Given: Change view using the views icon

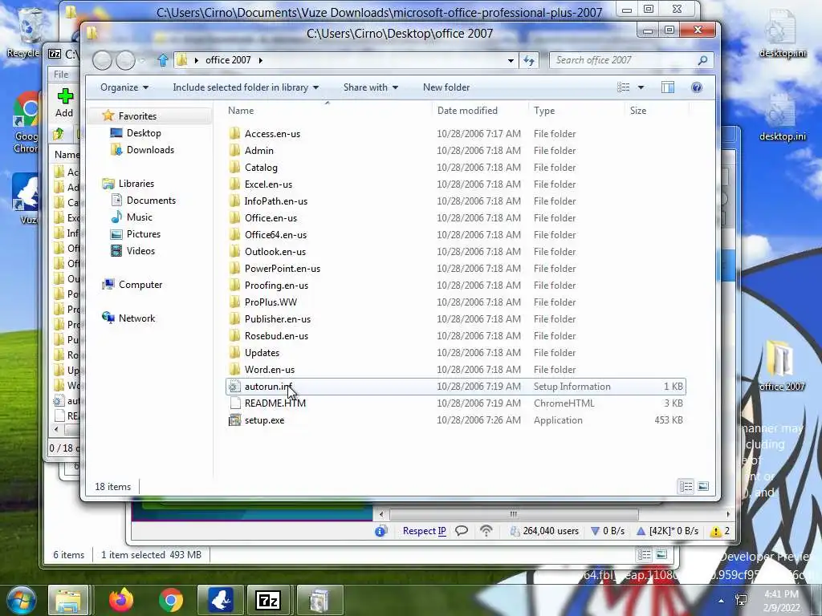Looking at the screenshot, I should coord(623,87).
